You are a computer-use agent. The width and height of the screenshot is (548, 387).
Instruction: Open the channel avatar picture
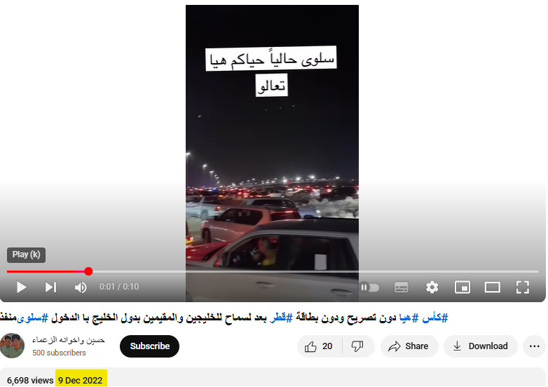tap(13, 346)
